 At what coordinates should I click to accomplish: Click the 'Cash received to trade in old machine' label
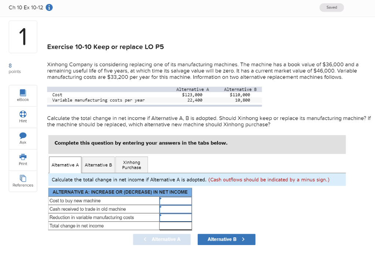88,209
